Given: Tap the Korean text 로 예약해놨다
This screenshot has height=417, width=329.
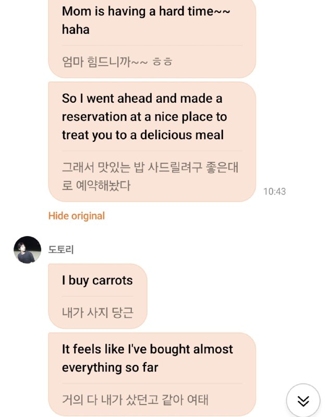Looking at the screenshot, I should [x=96, y=186].
